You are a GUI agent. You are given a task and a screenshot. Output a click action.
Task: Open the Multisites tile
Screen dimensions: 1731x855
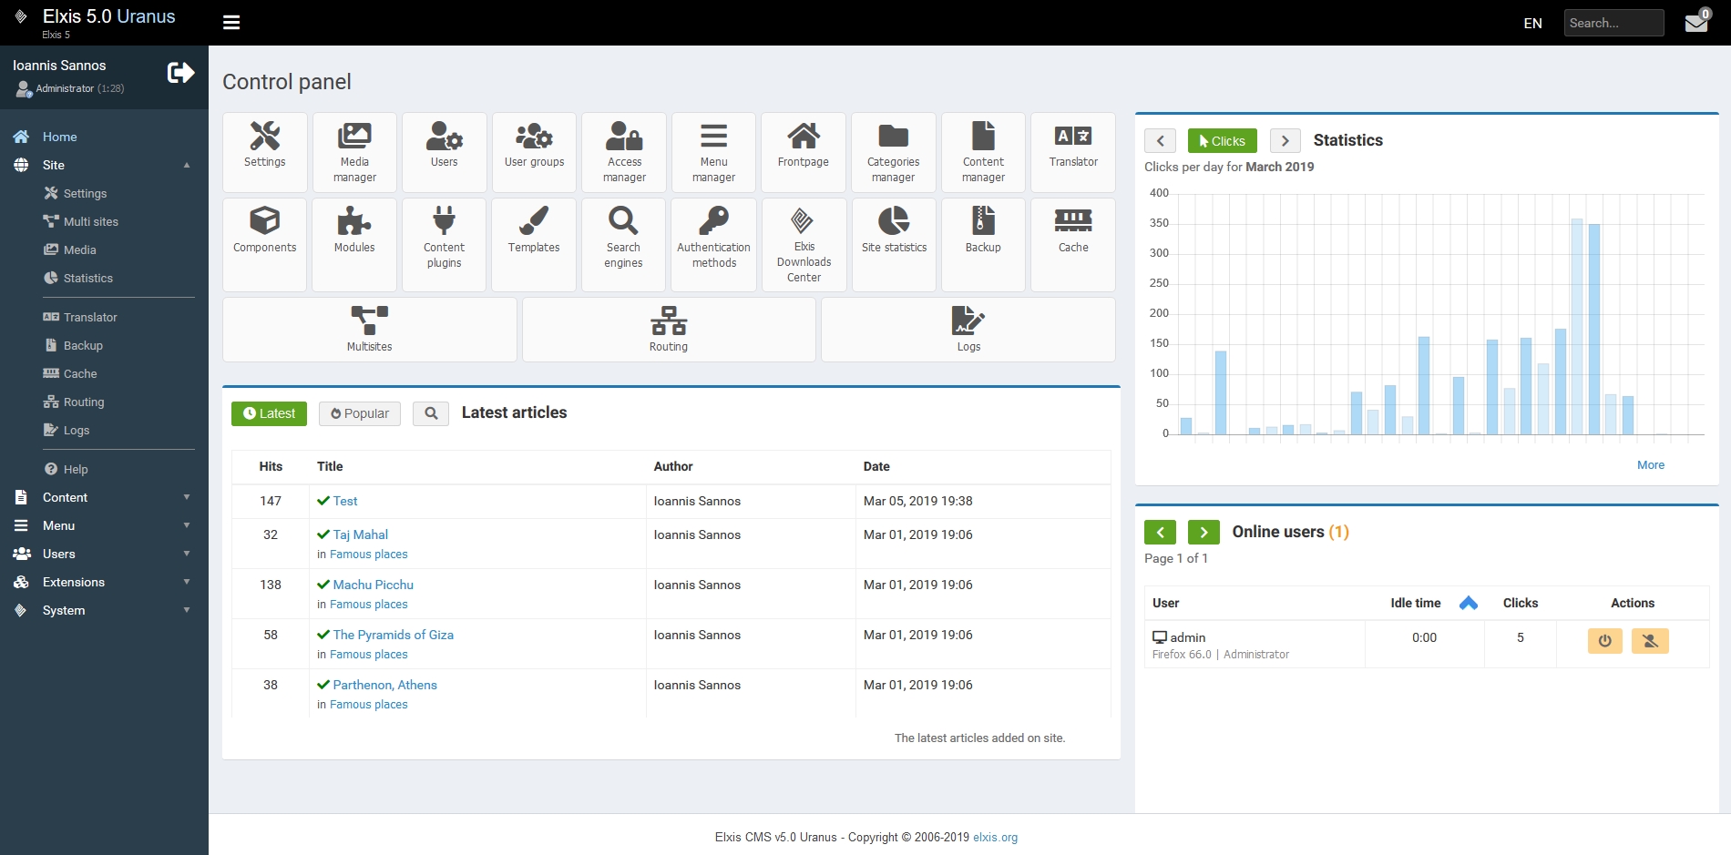pyautogui.click(x=369, y=330)
